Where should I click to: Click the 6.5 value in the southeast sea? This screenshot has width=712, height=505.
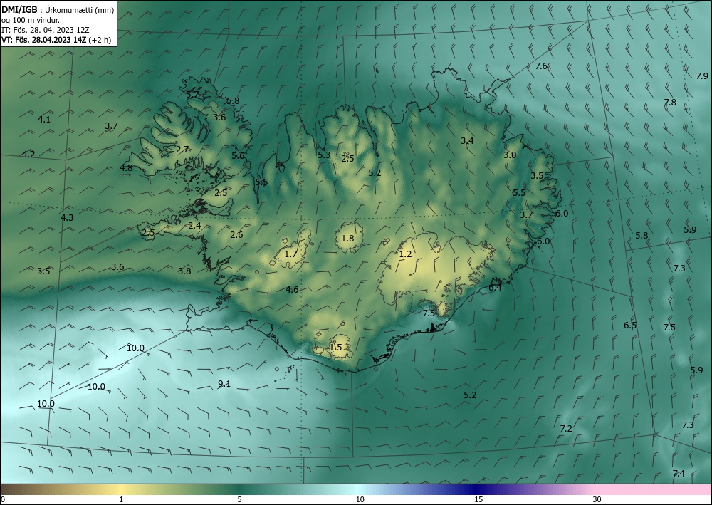coord(630,326)
